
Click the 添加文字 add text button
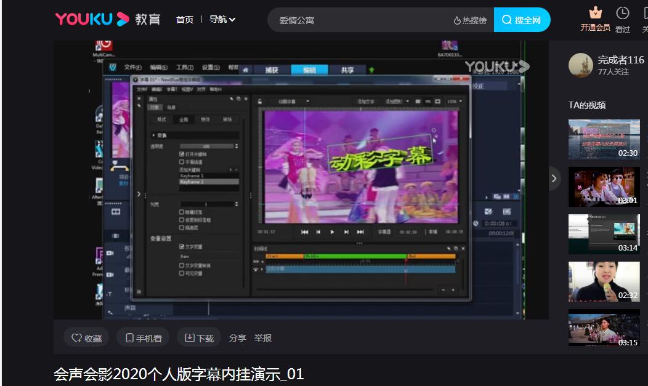366,102
